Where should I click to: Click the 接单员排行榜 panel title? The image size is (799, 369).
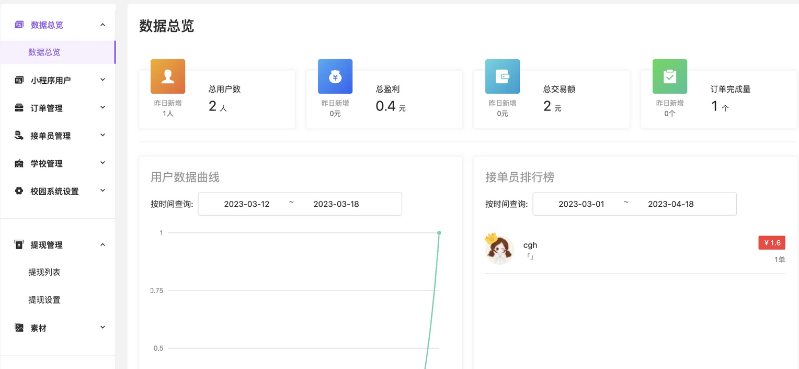520,177
